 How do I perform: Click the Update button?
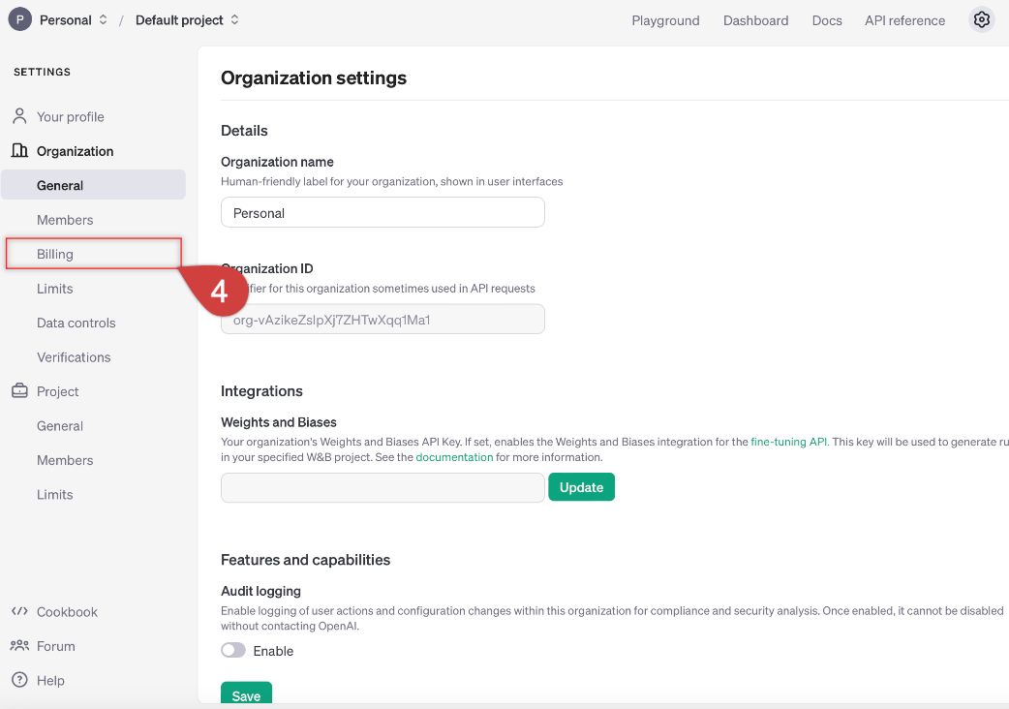(x=581, y=487)
